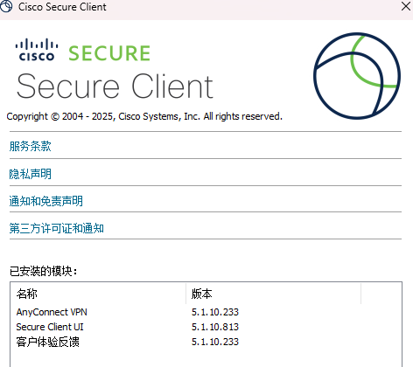Open the 服务条款 link
This screenshot has width=413, height=367.
tap(31, 146)
